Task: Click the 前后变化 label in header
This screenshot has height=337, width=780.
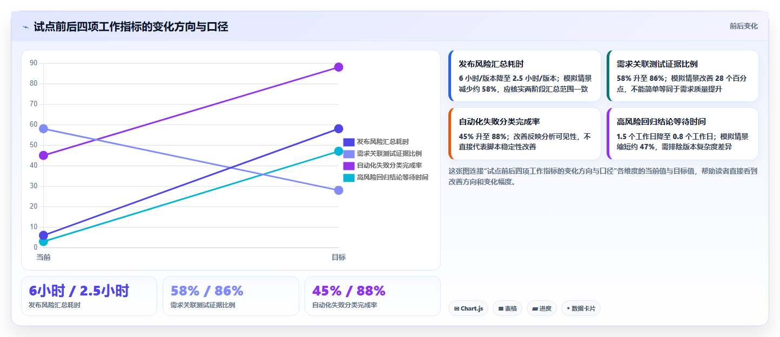Action: pyautogui.click(x=743, y=26)
